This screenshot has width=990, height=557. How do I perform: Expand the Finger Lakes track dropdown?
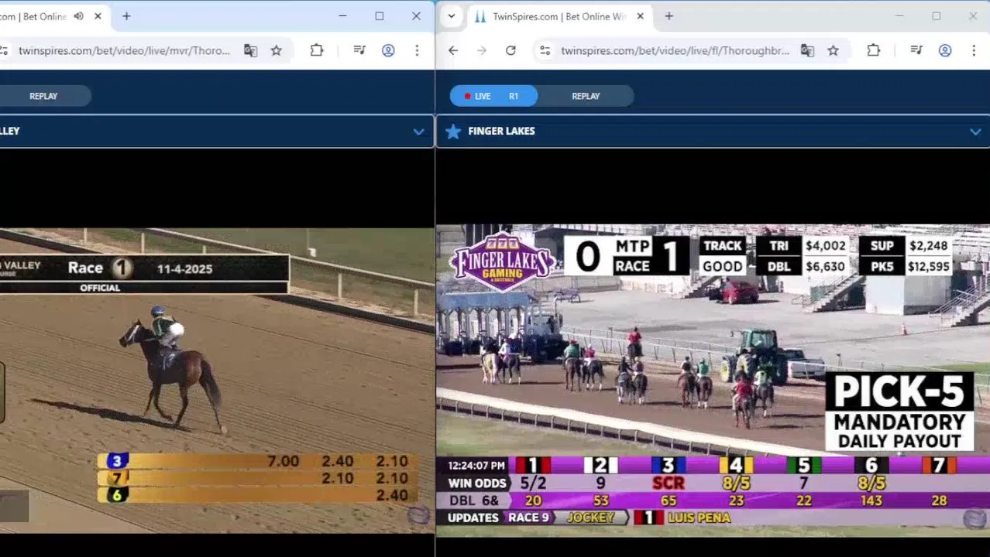(x=975, y=132)
